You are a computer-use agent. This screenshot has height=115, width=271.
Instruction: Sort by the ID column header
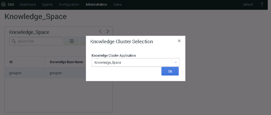point(25,62)
